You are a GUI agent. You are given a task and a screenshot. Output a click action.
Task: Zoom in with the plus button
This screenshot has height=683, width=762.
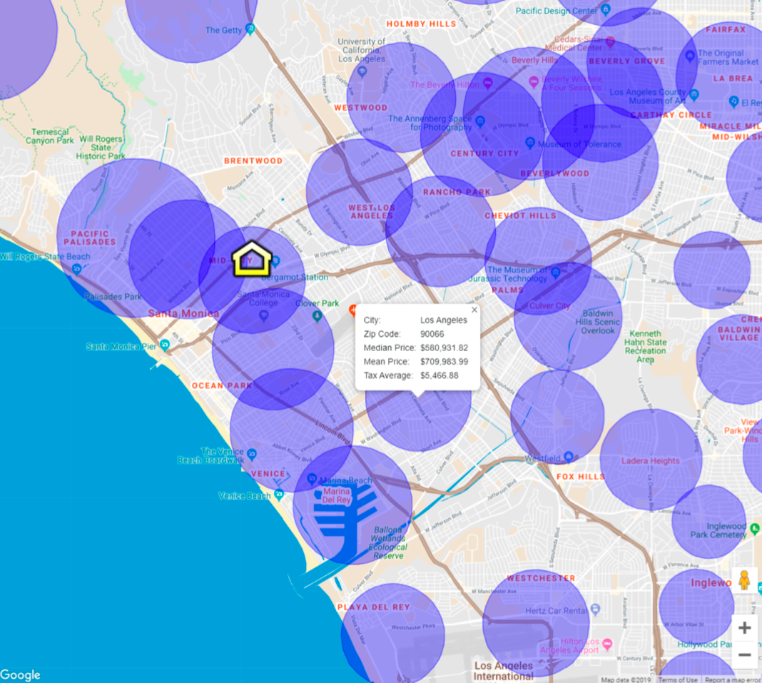pyautogui.click(x=744, y=628)
